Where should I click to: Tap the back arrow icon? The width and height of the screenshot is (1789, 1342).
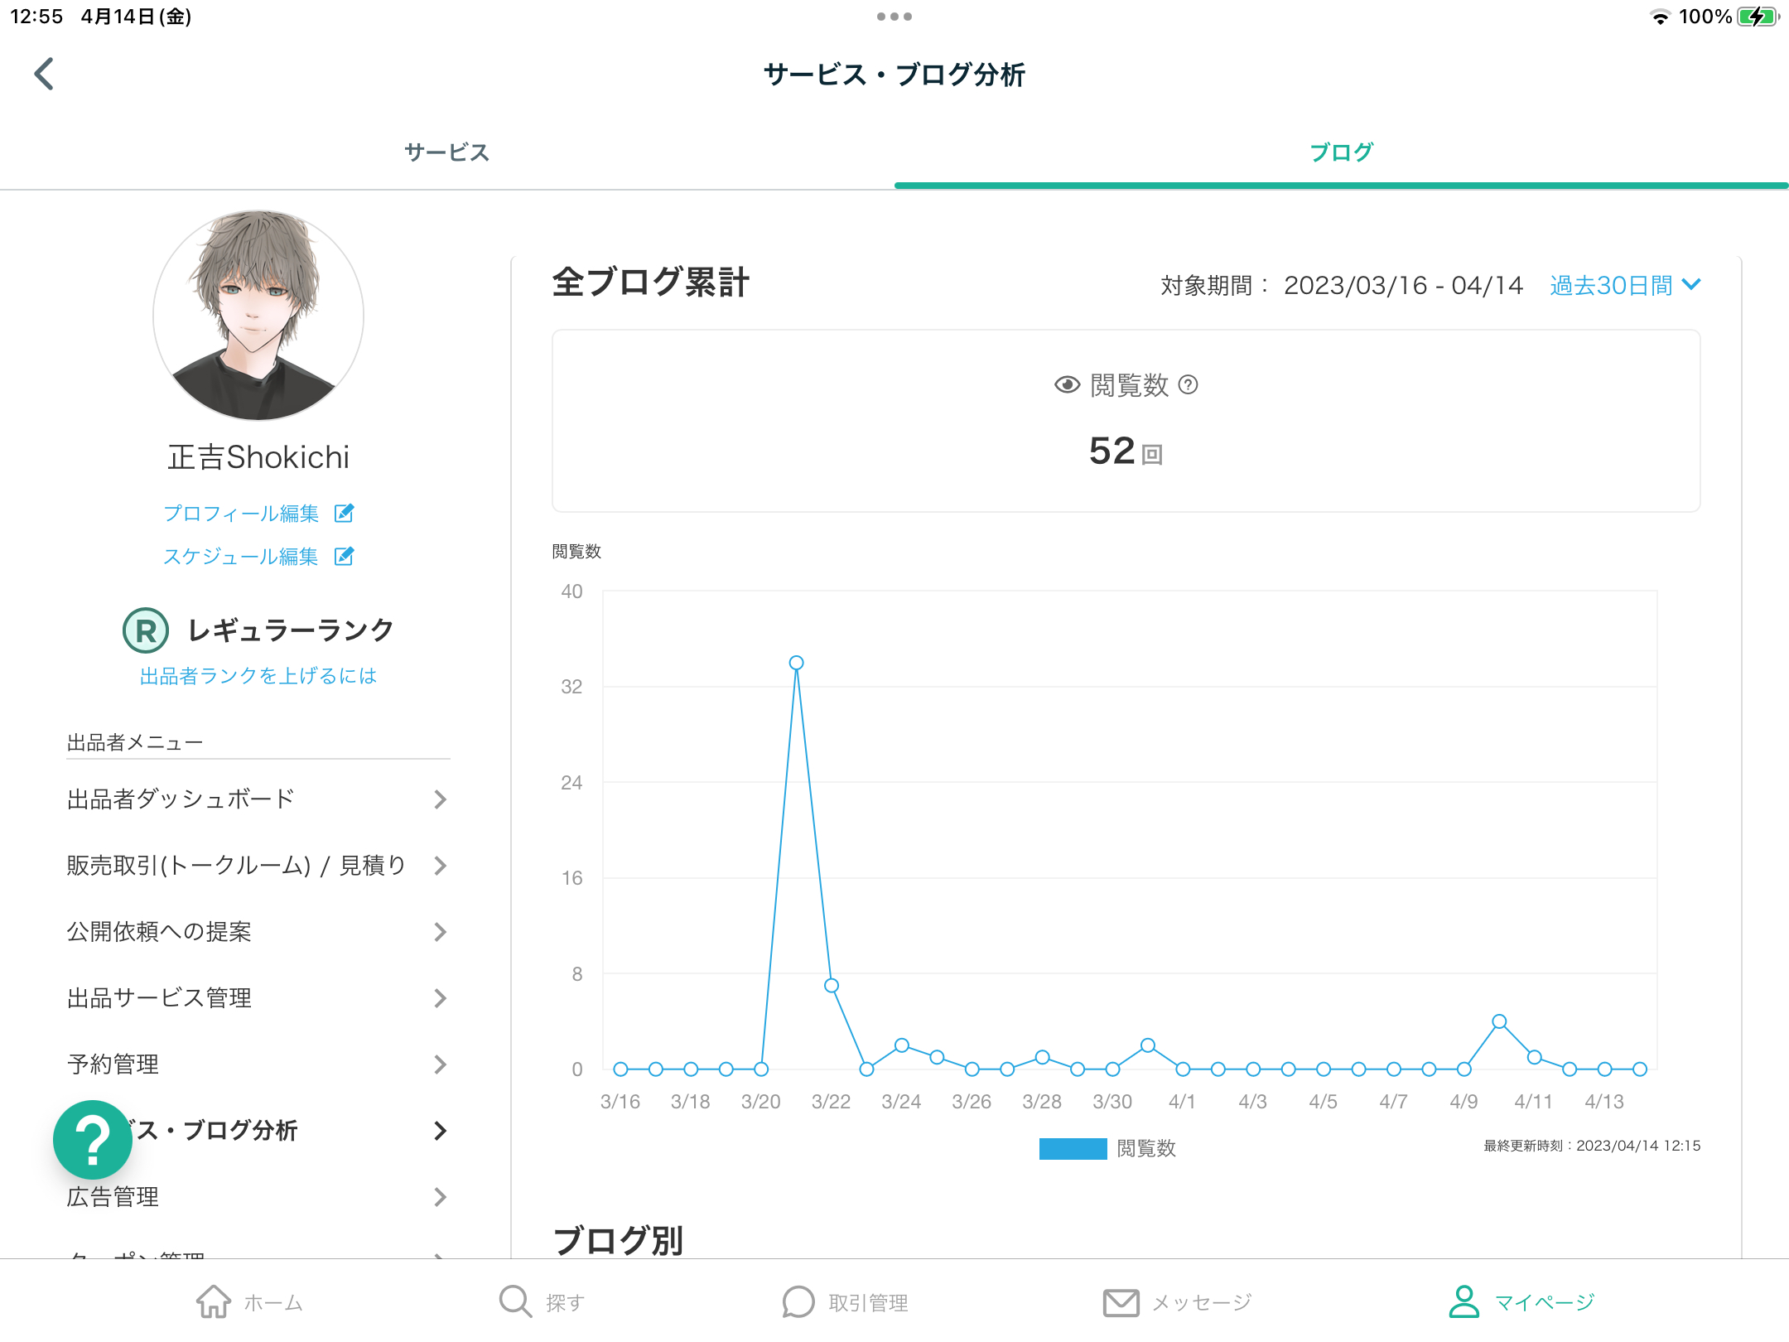(45, 74)
